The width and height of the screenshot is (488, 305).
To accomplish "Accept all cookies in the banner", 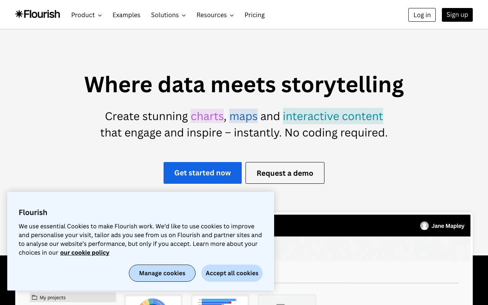I will tap(232, 273).
